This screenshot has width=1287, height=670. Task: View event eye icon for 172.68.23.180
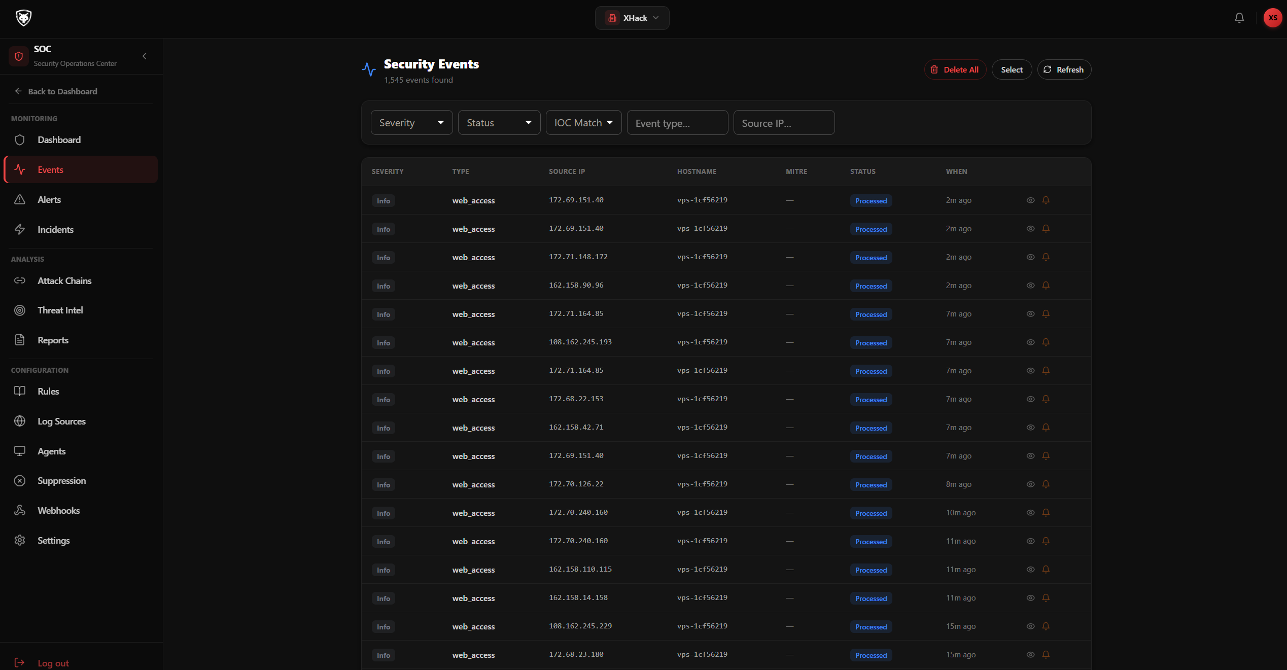click(x=1030, y=655)
